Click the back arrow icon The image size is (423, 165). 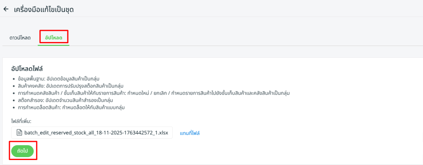(6, 9)
